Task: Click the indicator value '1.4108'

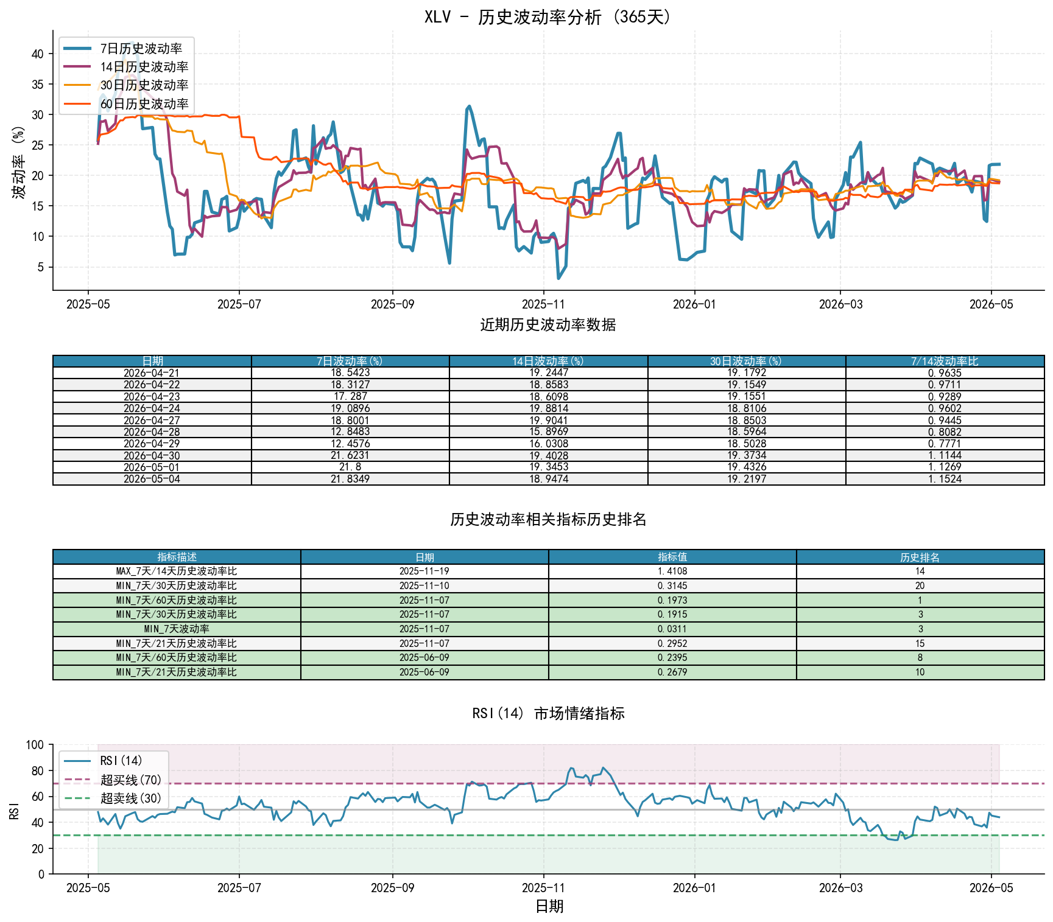Action: [672, 571]
